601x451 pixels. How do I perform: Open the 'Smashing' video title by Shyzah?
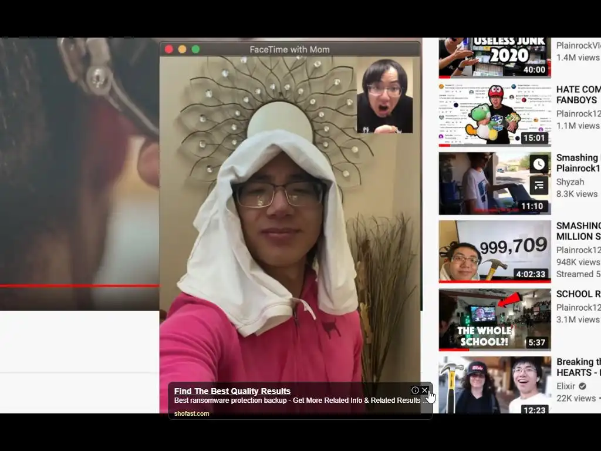click(x=578, y=163)
